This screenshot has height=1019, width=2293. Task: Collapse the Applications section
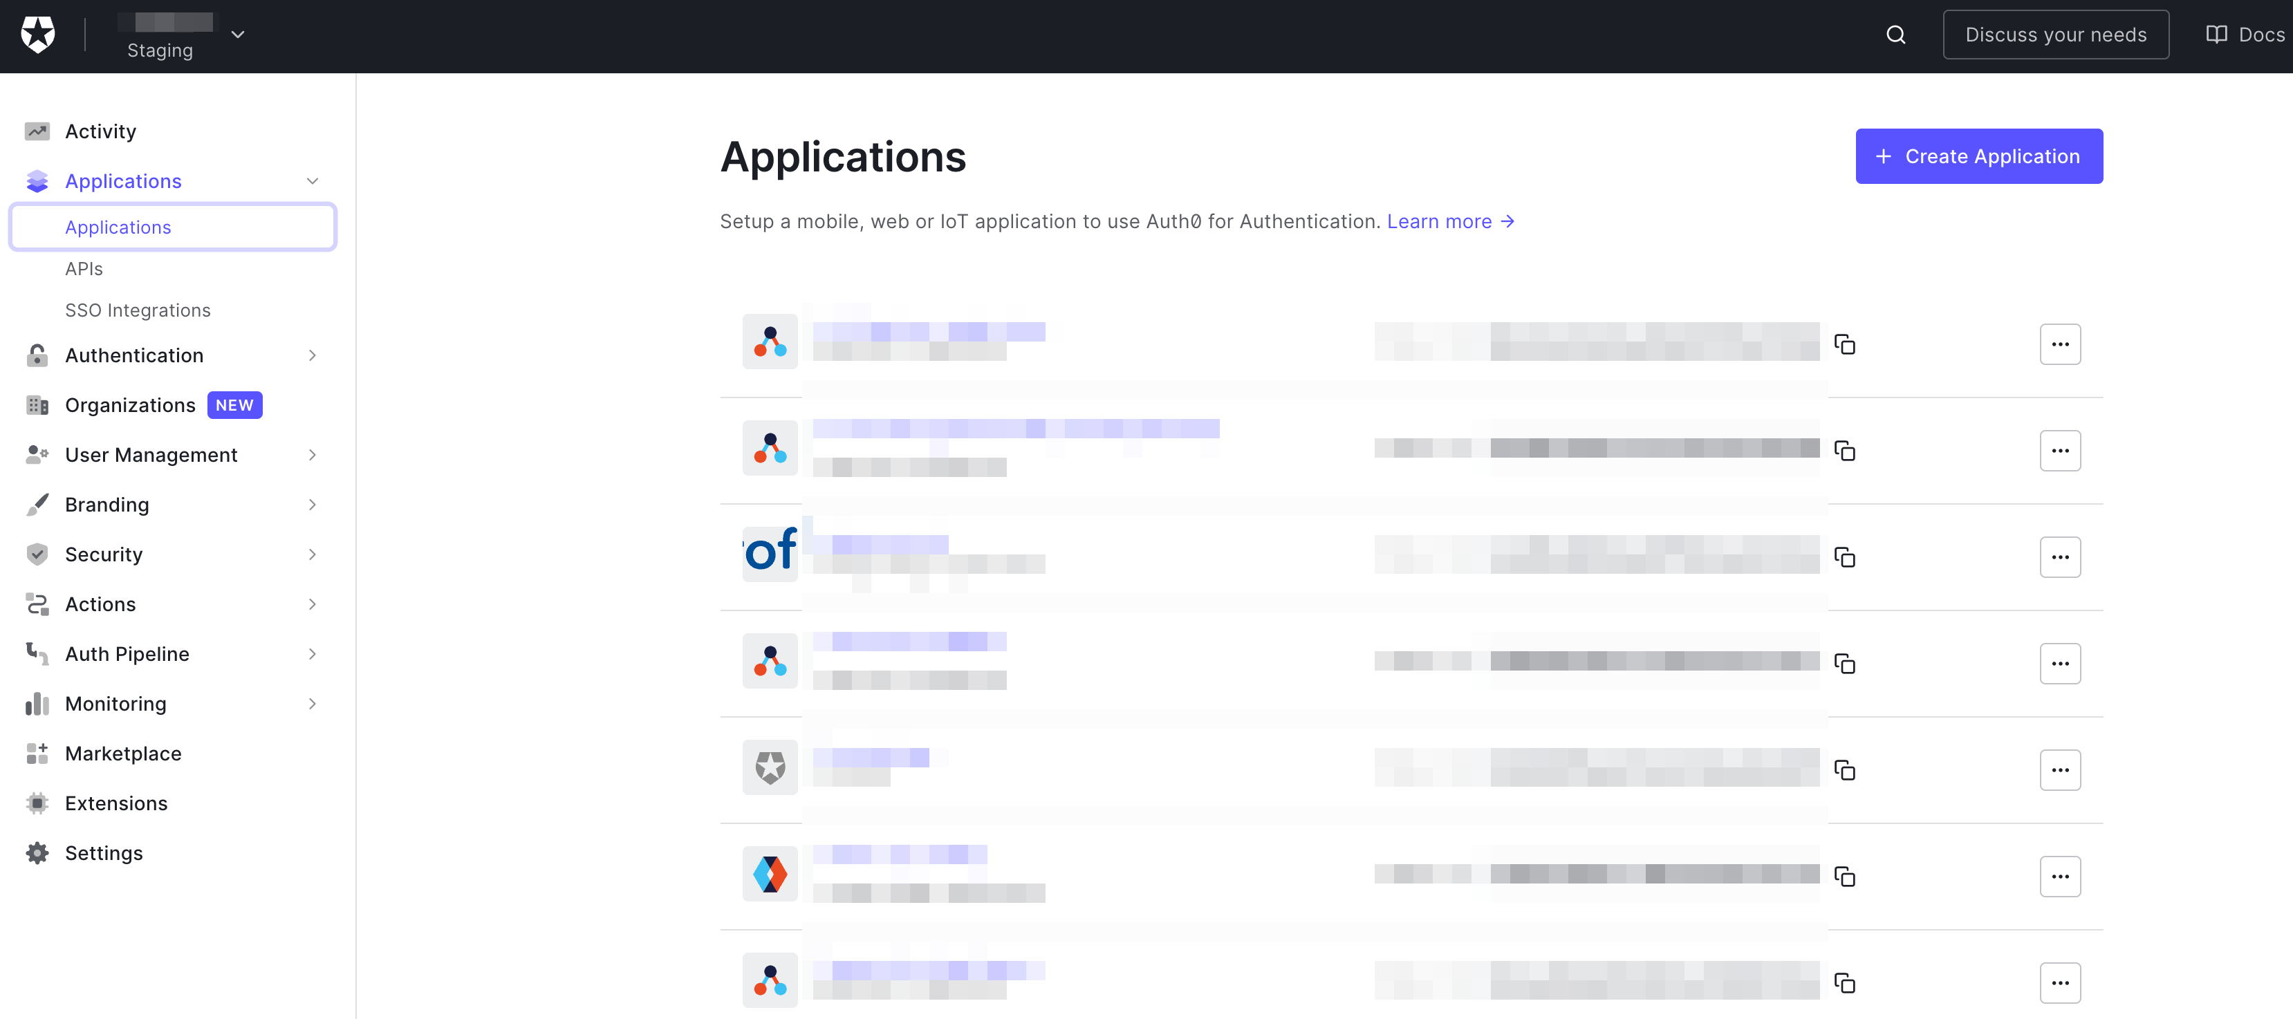click(x=312, y=180)
